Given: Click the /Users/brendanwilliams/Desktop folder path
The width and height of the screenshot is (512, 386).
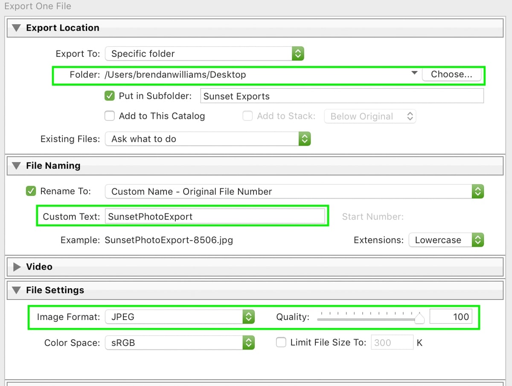Looking at the screenshot, I should 175,75.
